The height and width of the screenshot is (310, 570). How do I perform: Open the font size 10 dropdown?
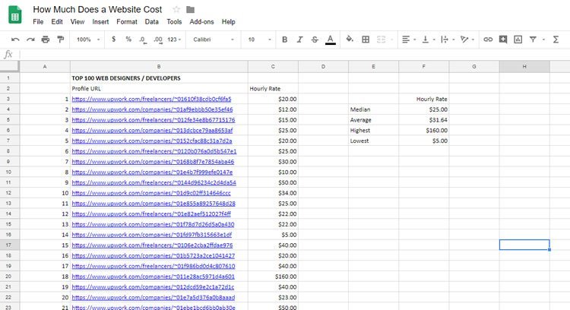tap(260, 40)
